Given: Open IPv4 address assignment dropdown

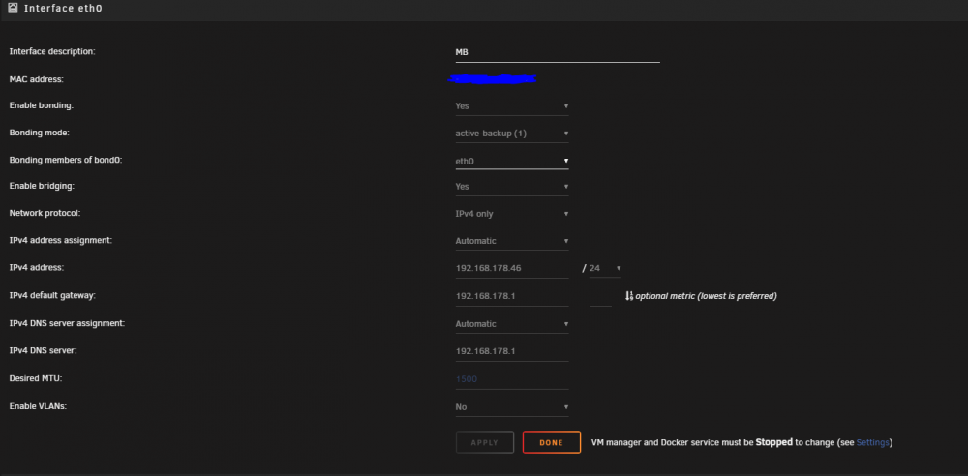Looking at the screenshot, I should tap(512, 241).
